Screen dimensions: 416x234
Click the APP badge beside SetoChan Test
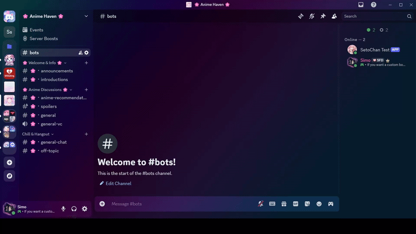(395, 49)
